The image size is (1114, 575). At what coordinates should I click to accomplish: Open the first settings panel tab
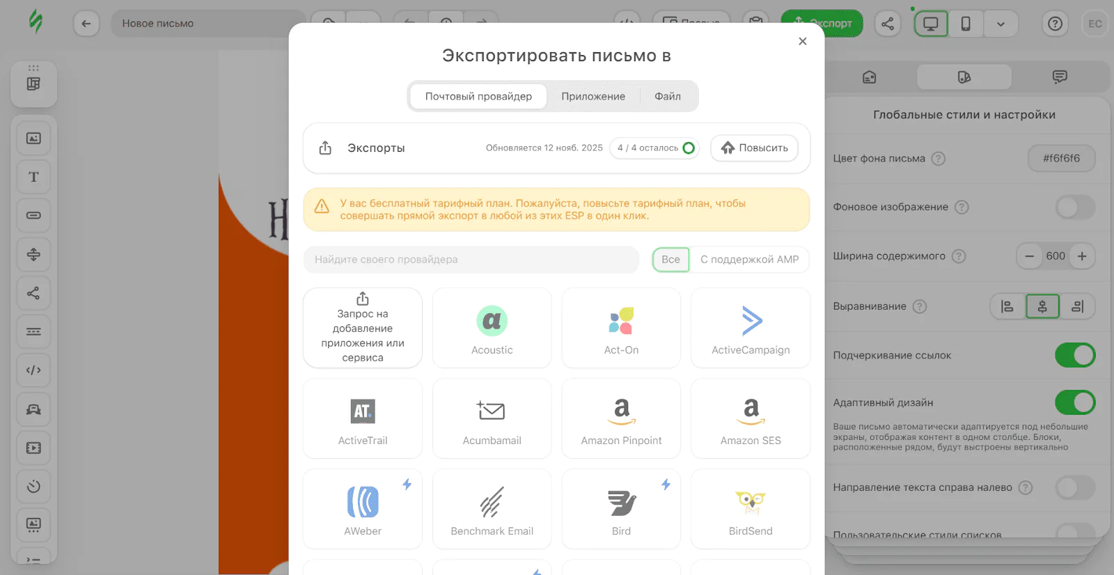pos(869,77)
